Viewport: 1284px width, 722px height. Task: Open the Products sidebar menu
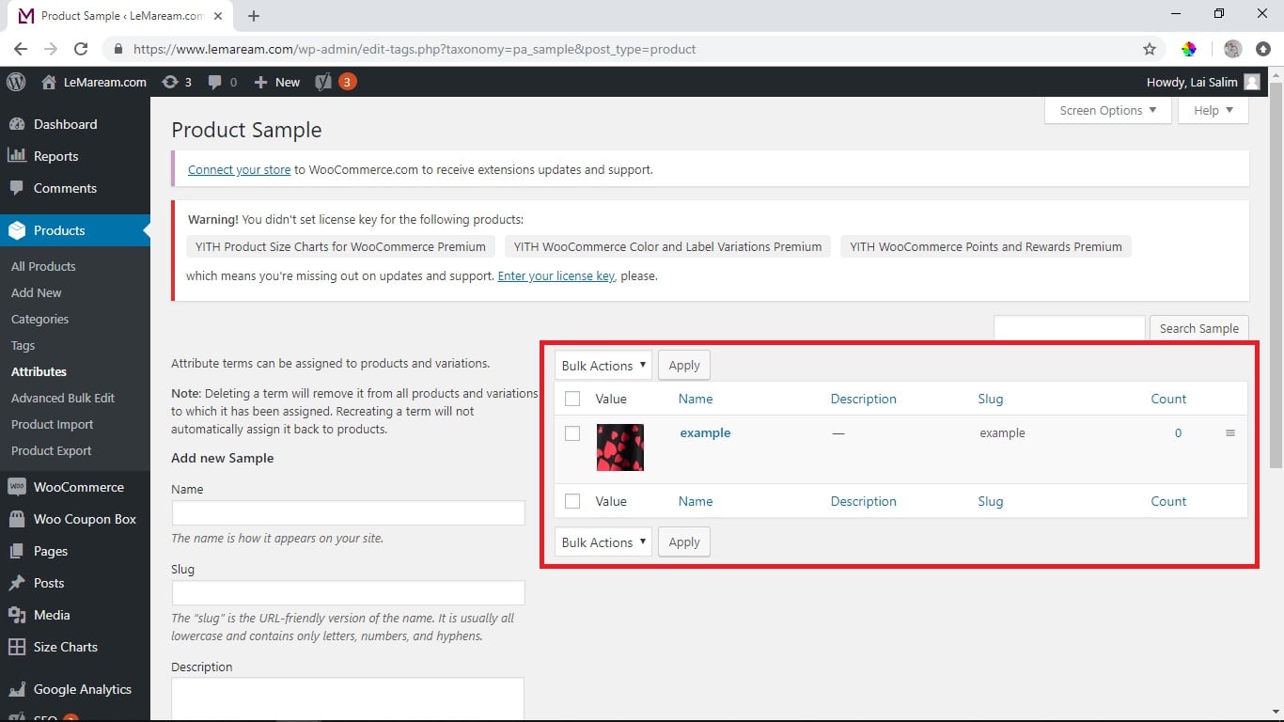(75, 230)
